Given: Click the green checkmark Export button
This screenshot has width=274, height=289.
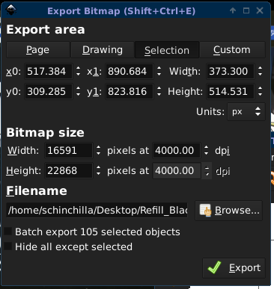Looking at the screenshot, I should pyautogui.click(x=234, y=268).
